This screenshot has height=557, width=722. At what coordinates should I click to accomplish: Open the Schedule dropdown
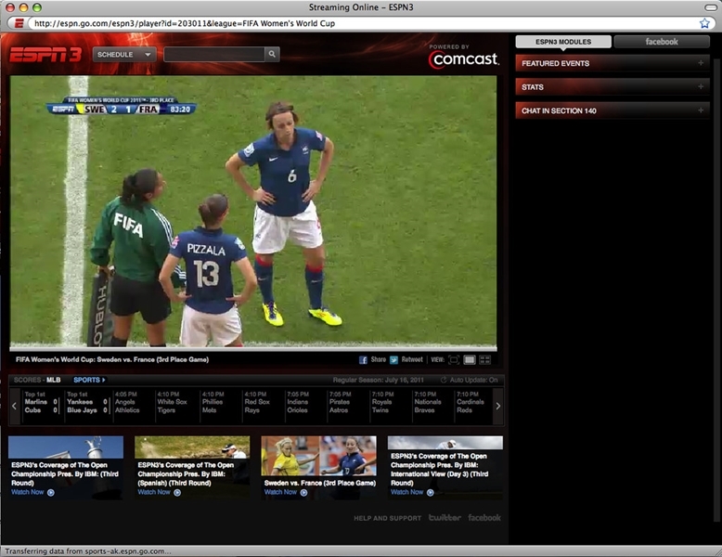(x=124, y=55)
